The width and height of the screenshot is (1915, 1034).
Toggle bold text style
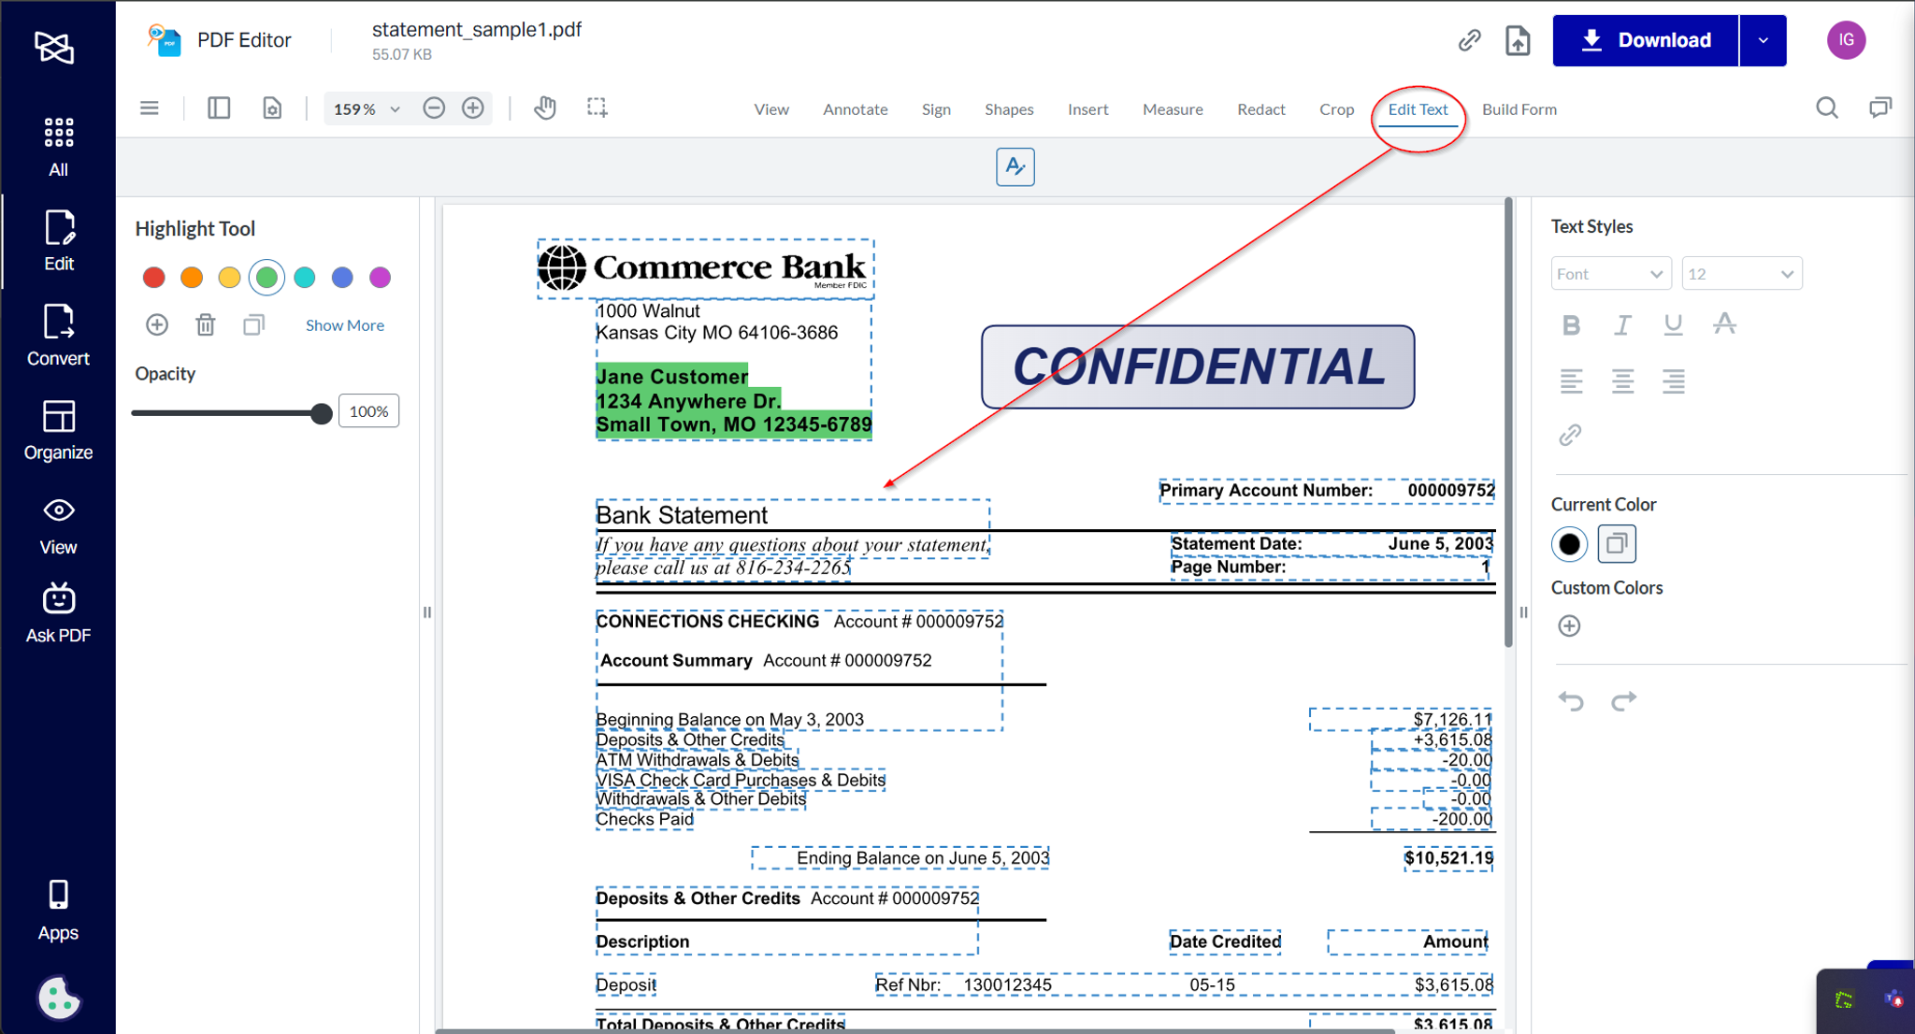[x=1571, y=324]
